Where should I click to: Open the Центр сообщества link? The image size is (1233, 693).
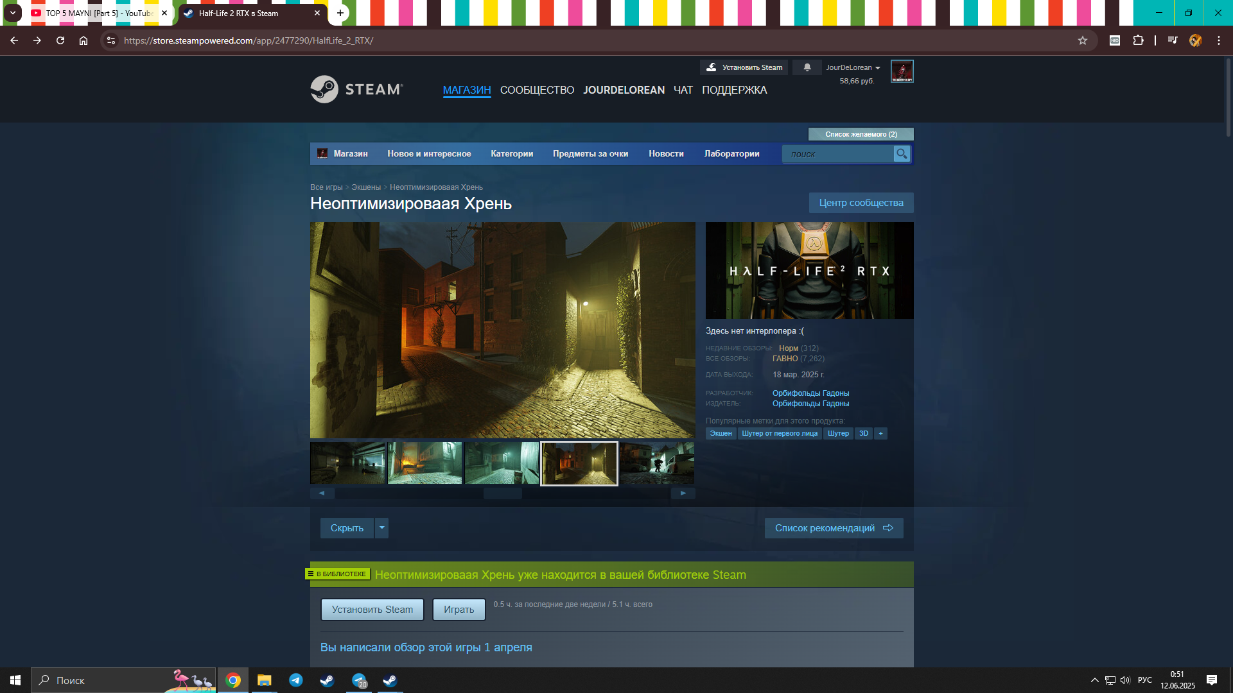click(x=861, y=203)
